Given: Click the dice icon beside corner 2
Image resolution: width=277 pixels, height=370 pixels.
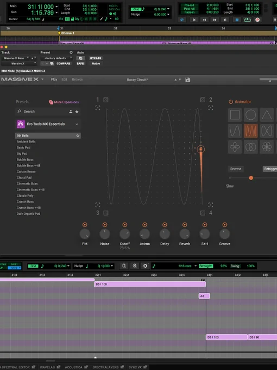Looking at the screenshot, I should pos(203,100).
